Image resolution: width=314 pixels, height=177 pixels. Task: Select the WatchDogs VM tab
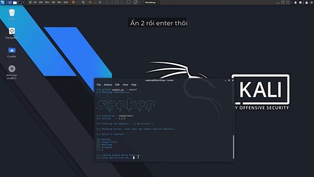pyautogui.click(x=150, y=2)
